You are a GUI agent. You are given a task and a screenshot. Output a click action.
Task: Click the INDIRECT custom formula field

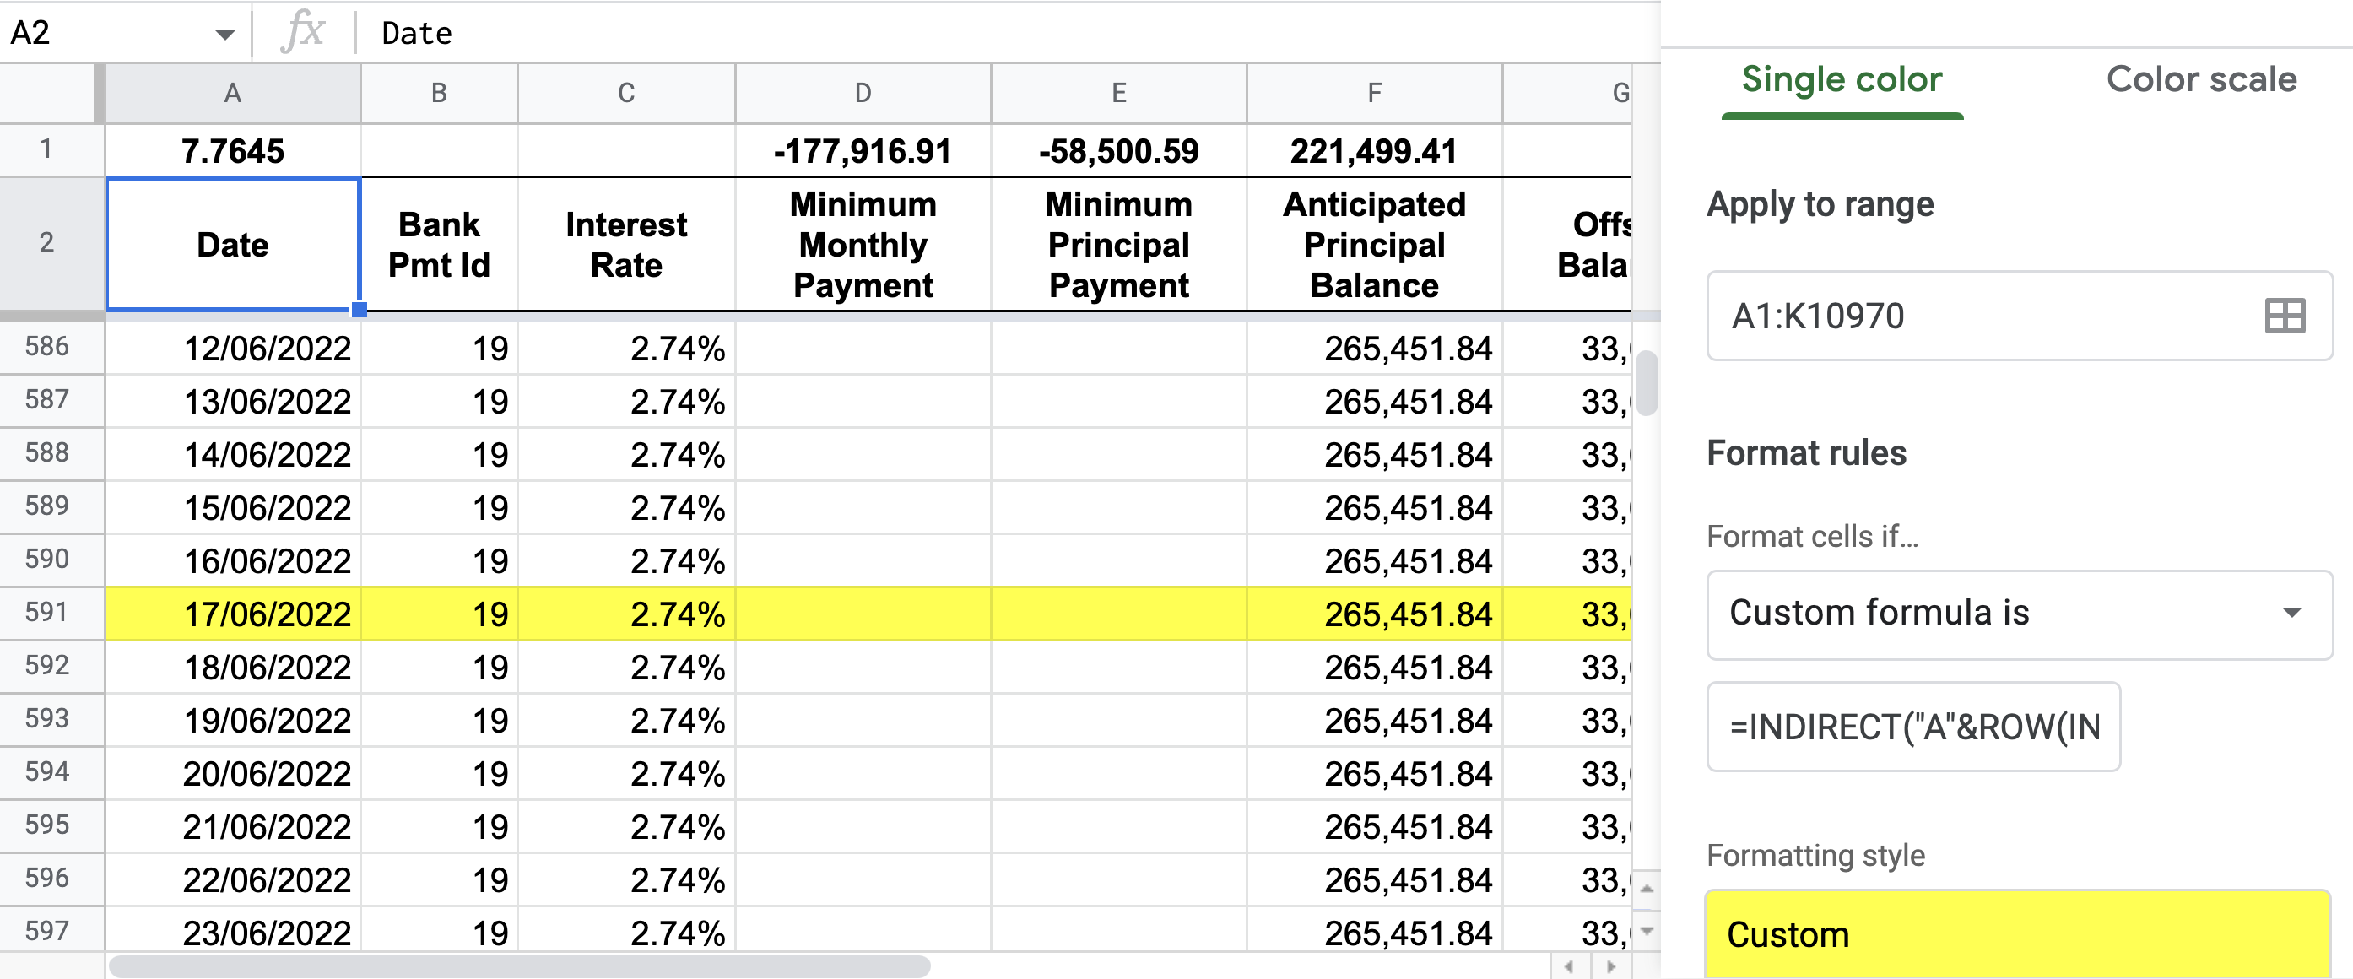point(1912,727)
